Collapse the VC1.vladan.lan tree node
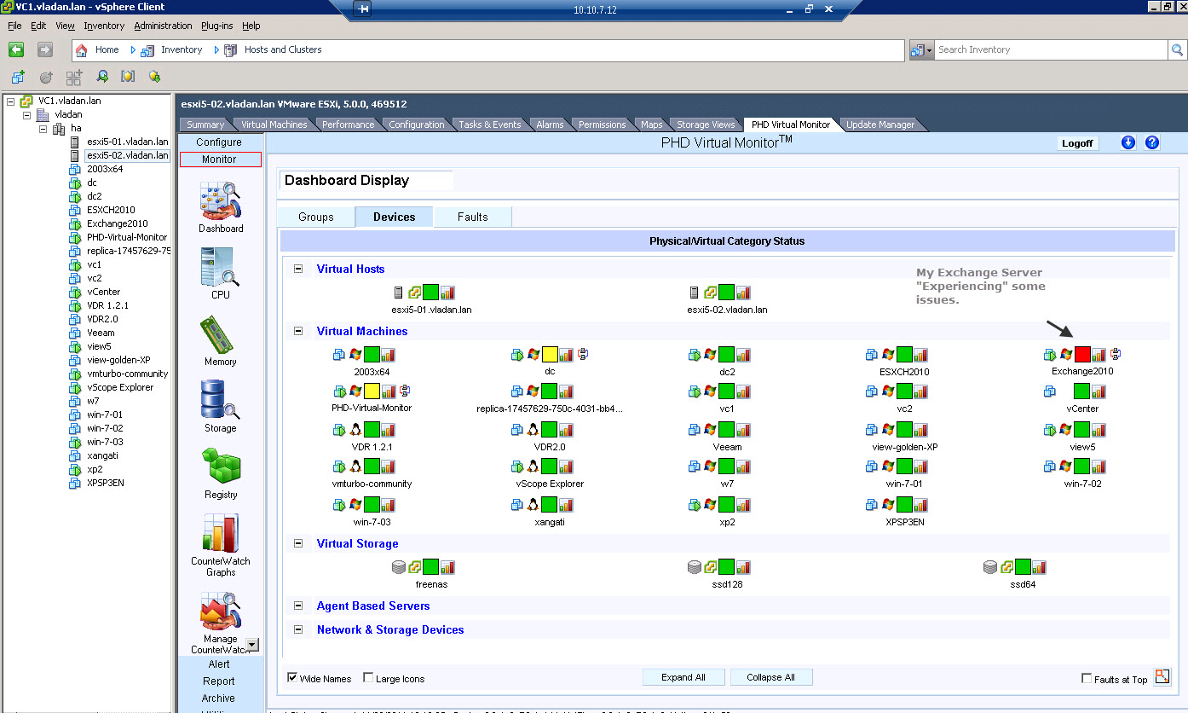 (10, 101)
